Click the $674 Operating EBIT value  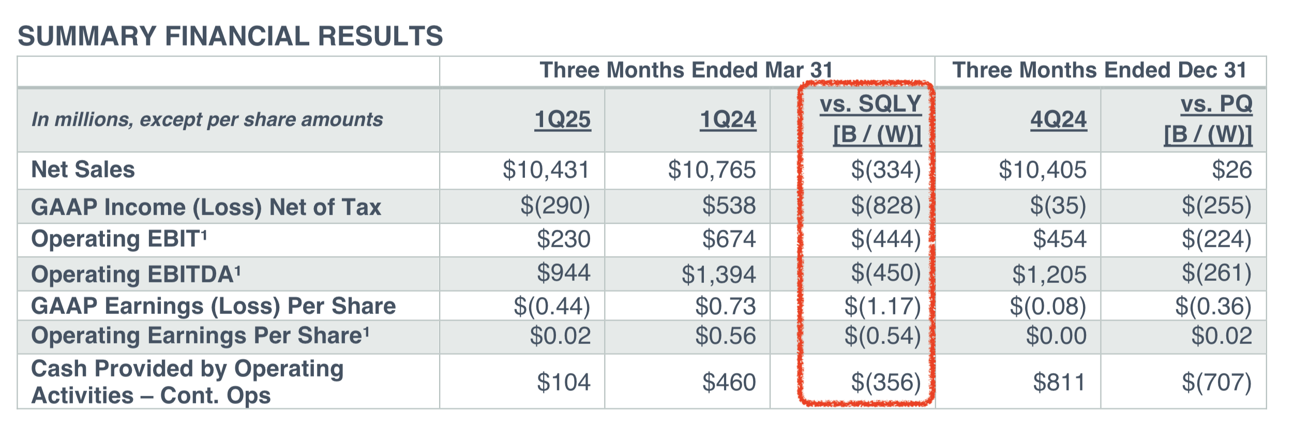tap(729, 239)
